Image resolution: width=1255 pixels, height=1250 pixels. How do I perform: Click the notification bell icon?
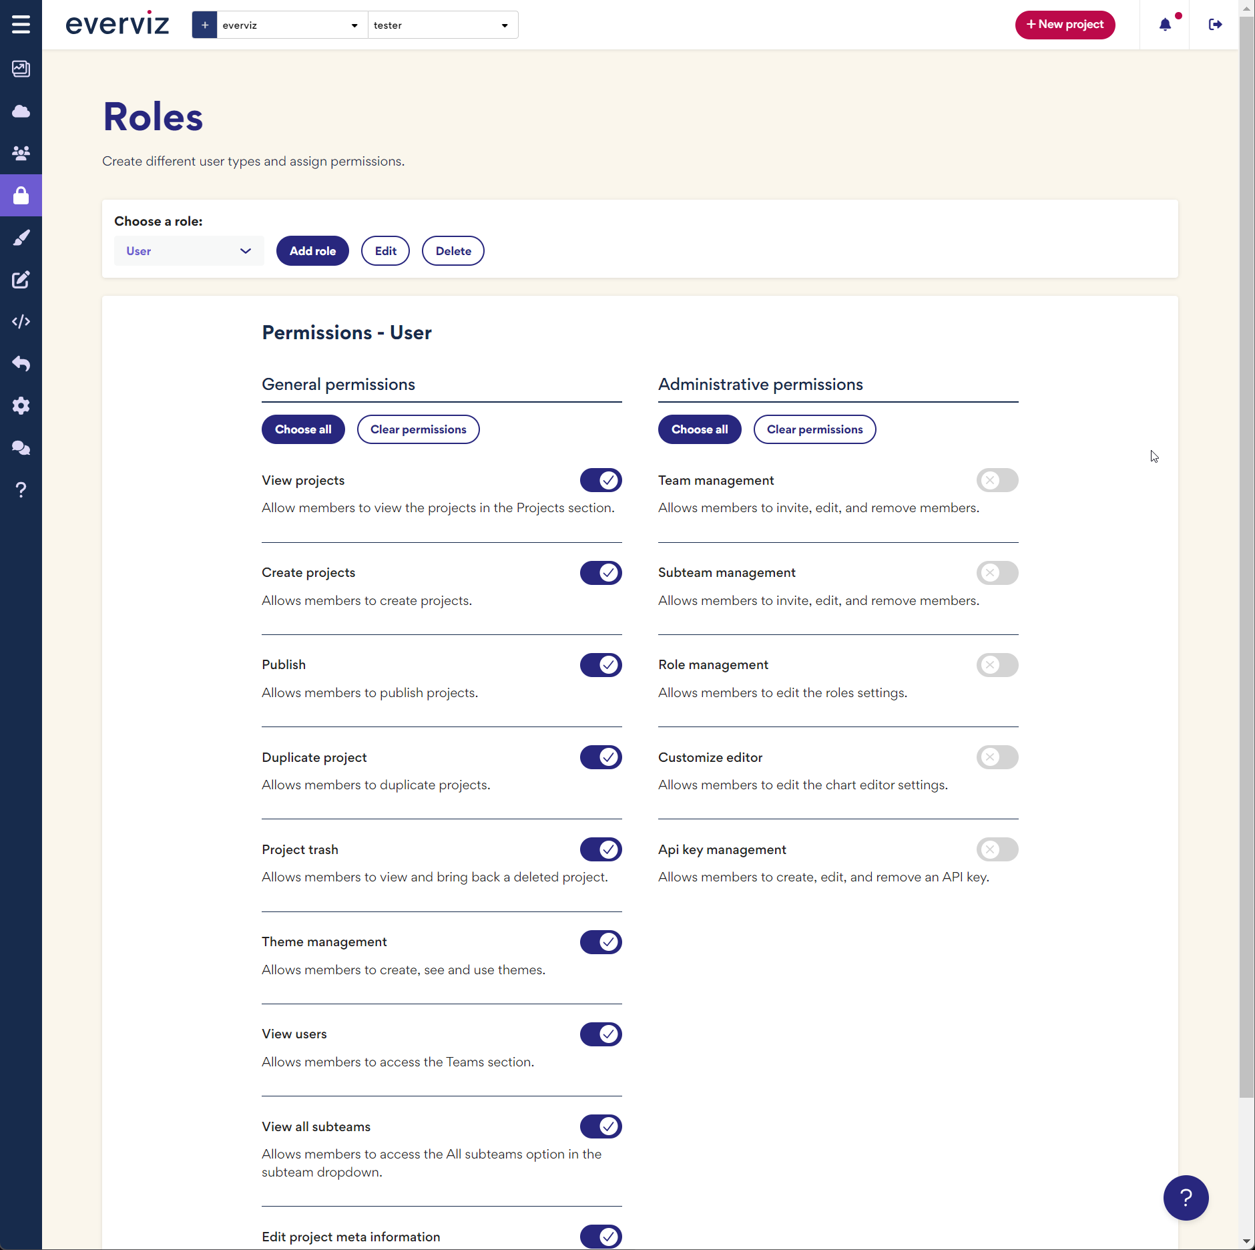pos(1165,25)
